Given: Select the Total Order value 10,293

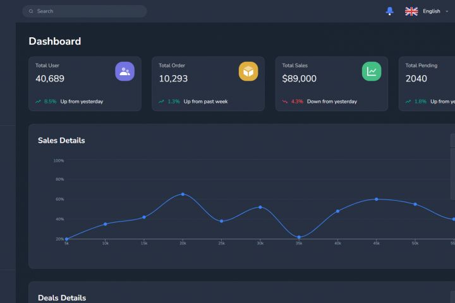Looking at the screenshot, I should pyautogui.click(x=173, y=78).
